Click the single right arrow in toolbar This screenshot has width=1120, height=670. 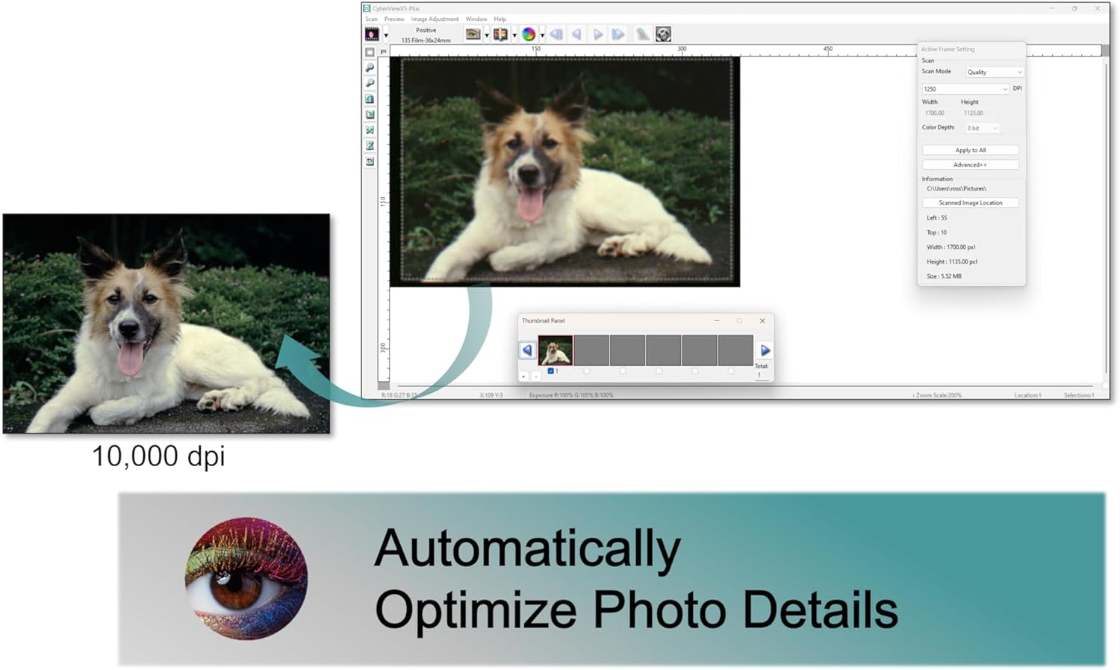597,34
